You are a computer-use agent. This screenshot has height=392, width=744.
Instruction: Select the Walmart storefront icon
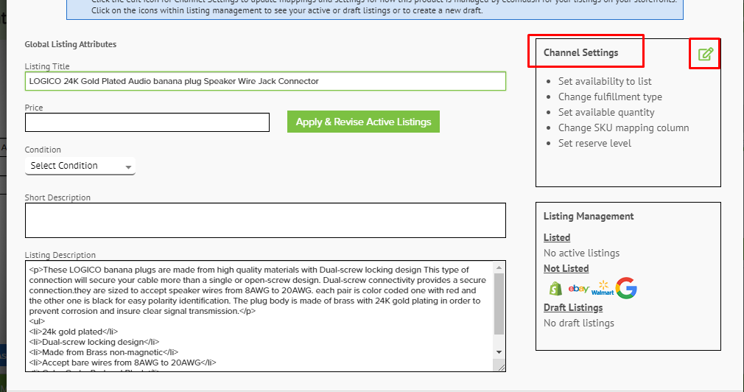coord(603,288)
